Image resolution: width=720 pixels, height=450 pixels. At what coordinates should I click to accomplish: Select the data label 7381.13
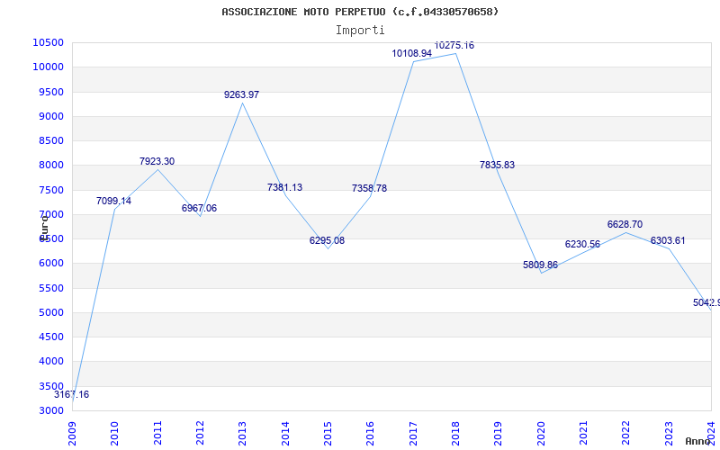[284, 187]
